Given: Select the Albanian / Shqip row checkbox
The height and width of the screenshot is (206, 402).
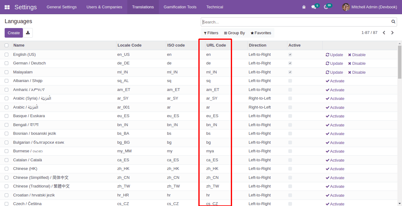Looking at the screenshot, I should point(6,81).
